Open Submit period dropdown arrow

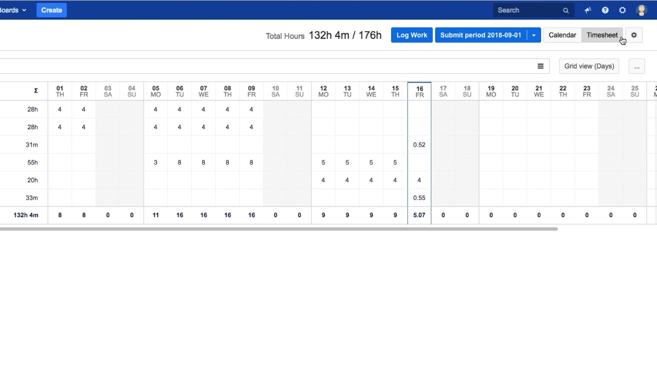(x=534, y=35)
